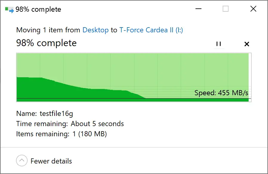Pause the file transfer
Screen dimensions: 268x174
[x=218, y=44]
